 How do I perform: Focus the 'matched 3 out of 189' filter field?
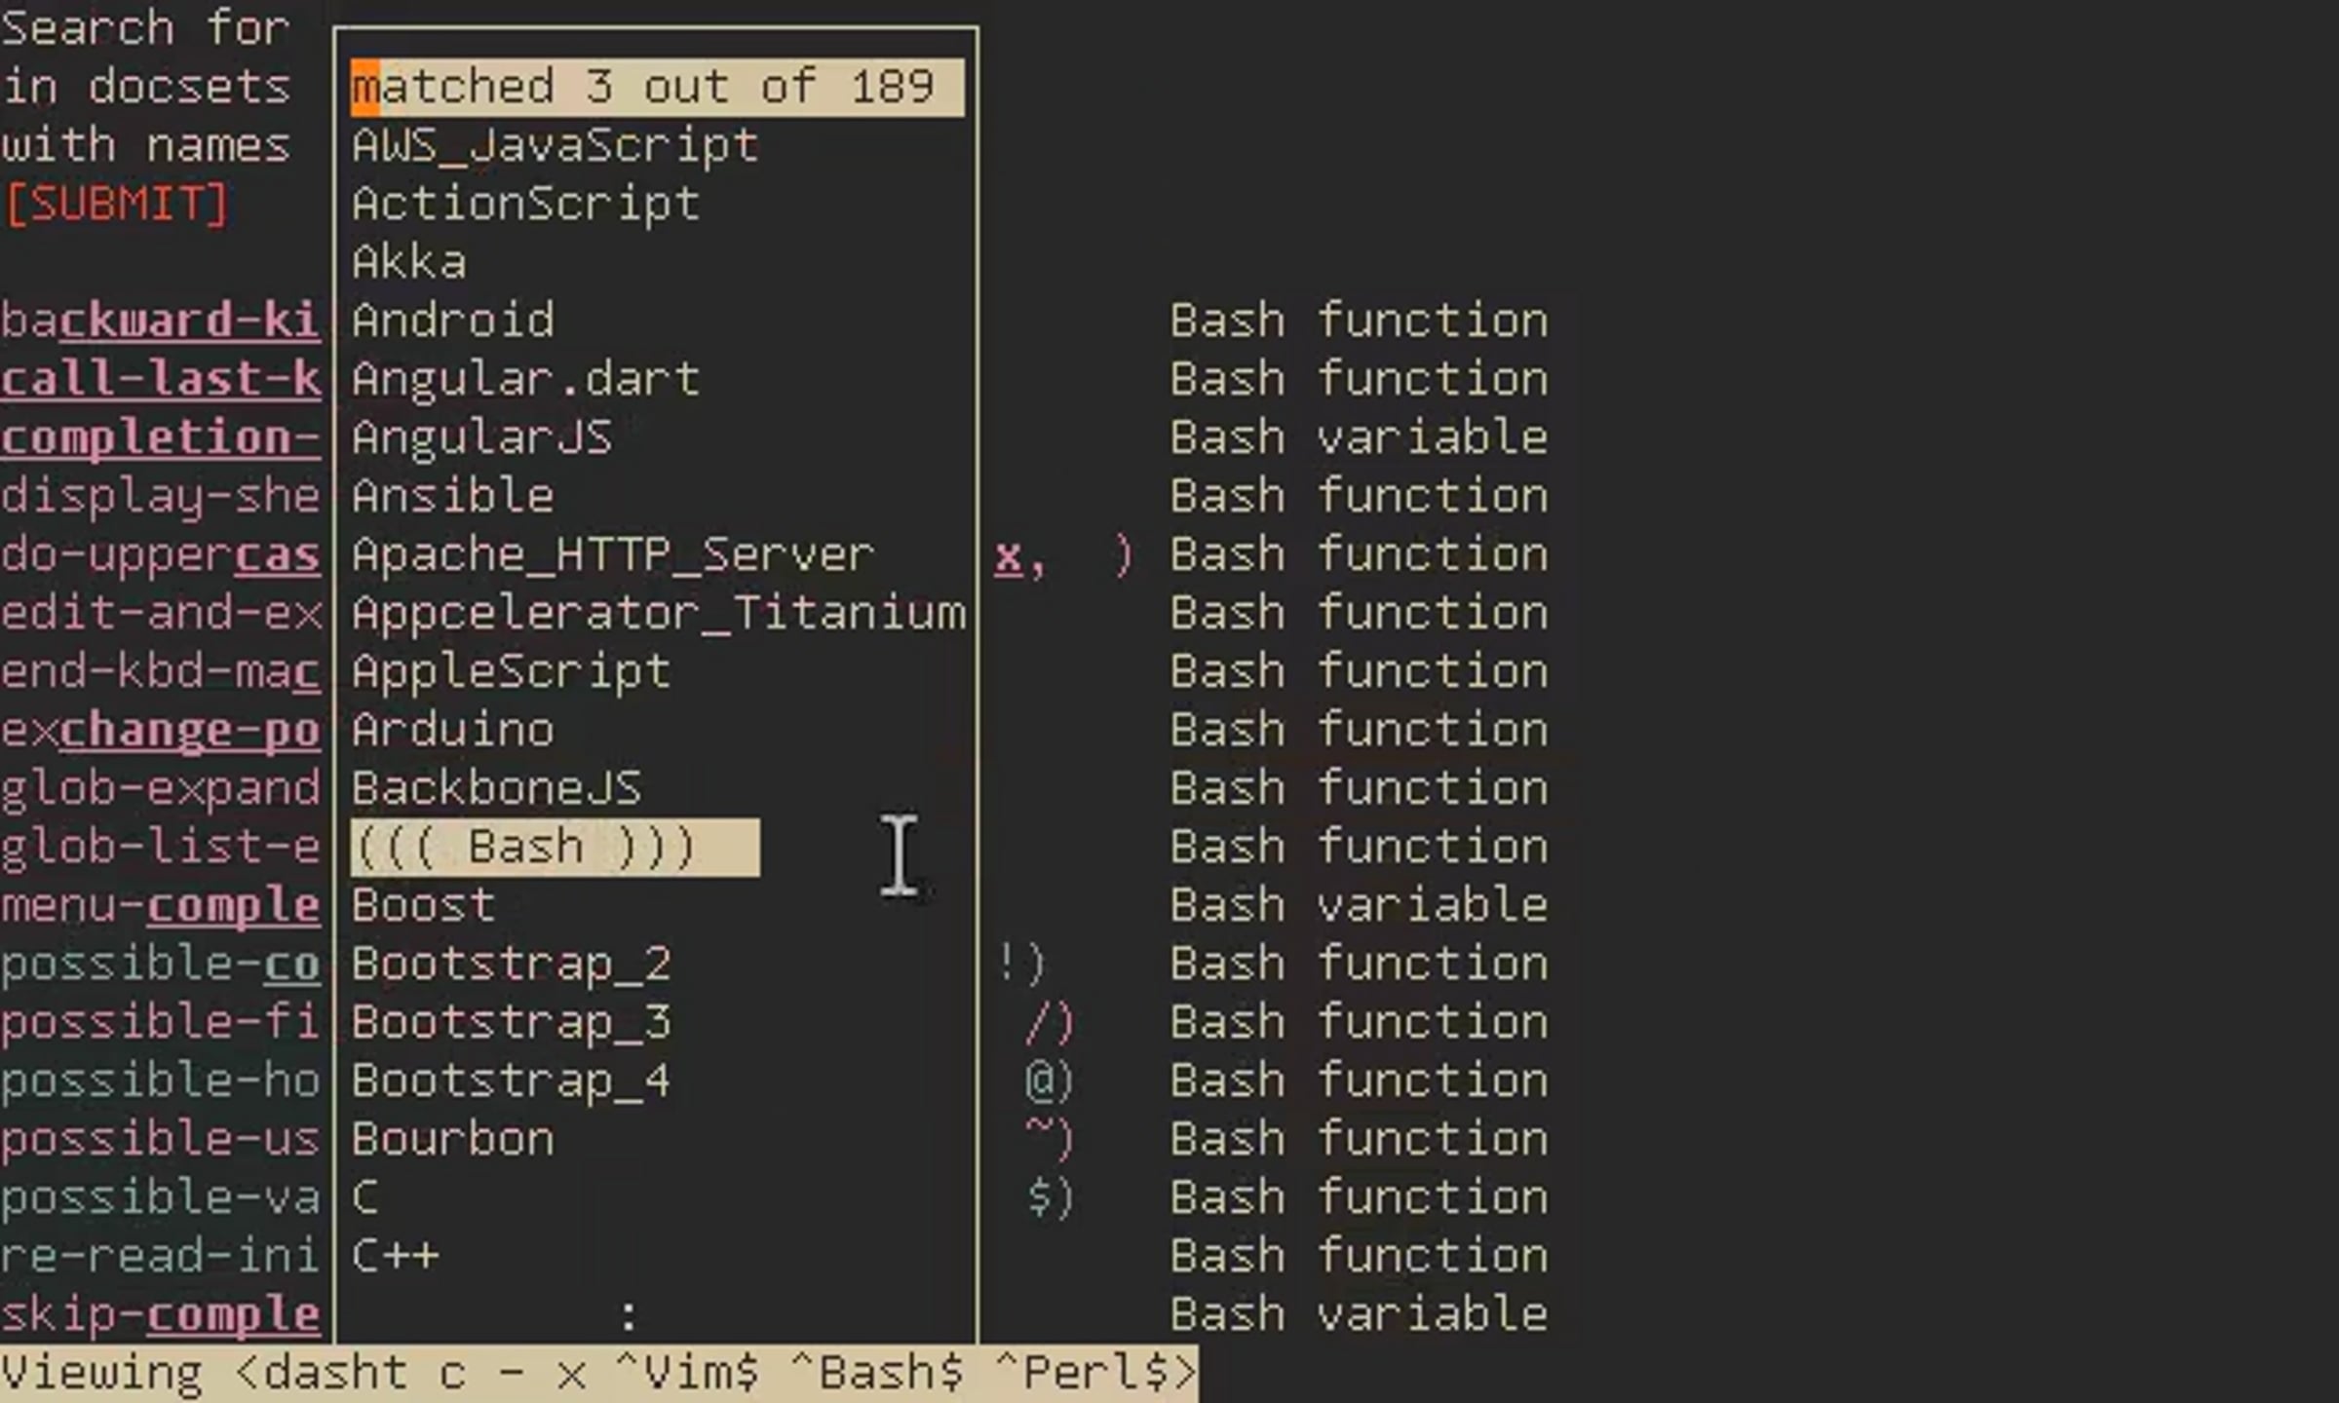pyautogui.click(x=657, y=88)
